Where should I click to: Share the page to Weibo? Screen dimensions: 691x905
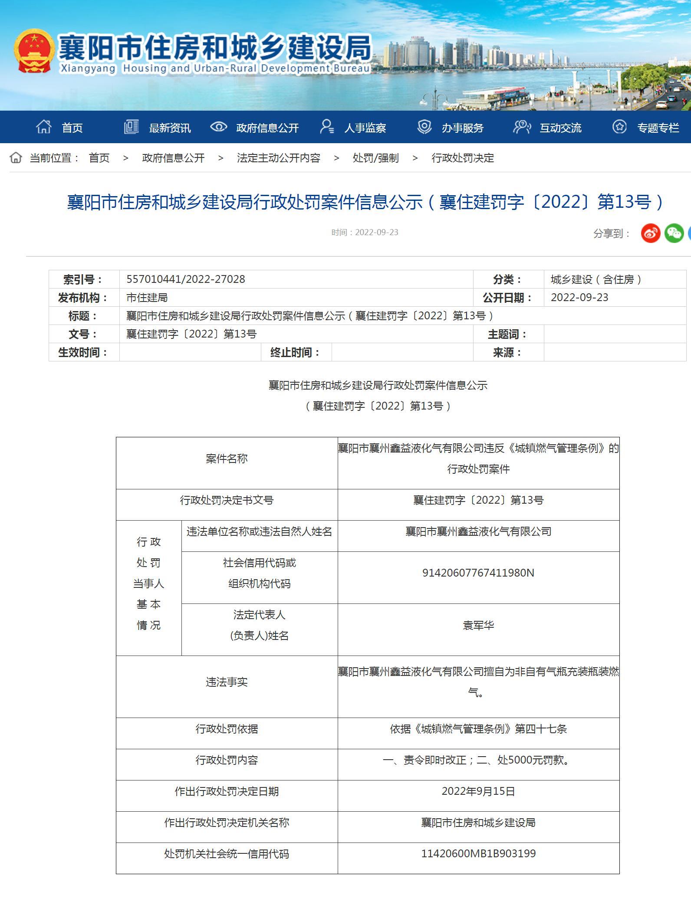pos(650,233)
